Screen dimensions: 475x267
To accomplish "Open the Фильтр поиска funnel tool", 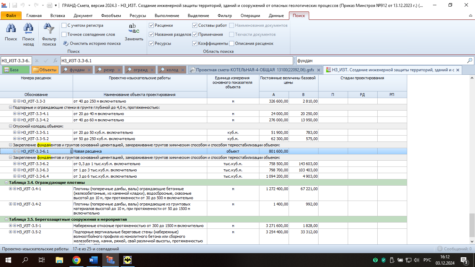I will pyautogui.click(x=49, y=29).
